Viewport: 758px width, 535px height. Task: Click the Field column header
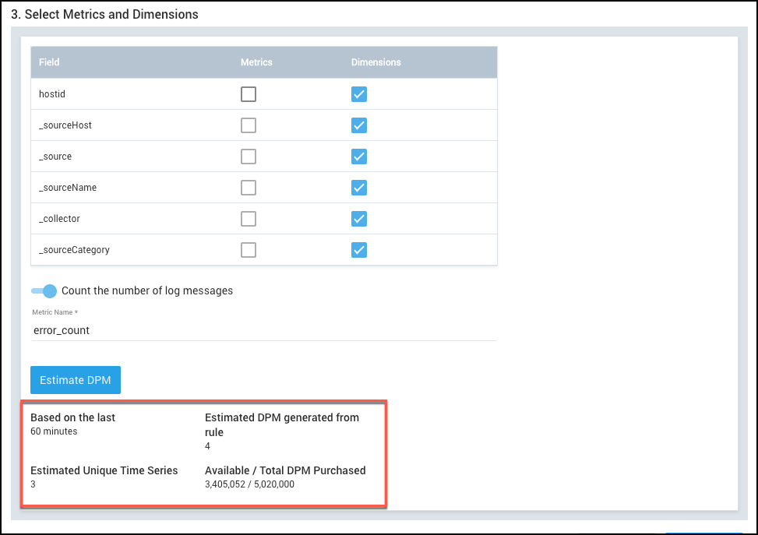49,62
